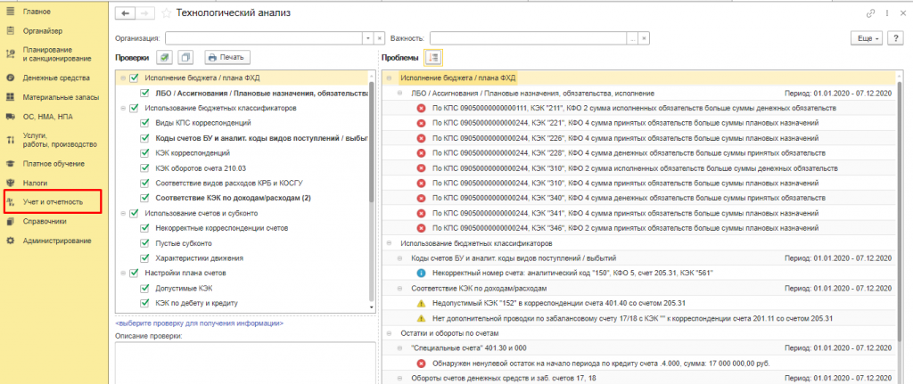
Task: Collapse the Использование счетов и субконто group
Action: tap(122, 214)
